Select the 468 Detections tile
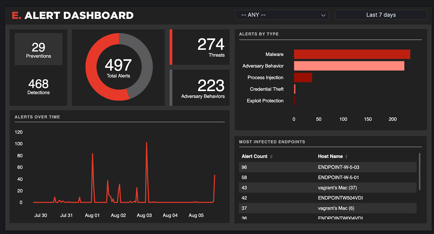 point(39,86)
